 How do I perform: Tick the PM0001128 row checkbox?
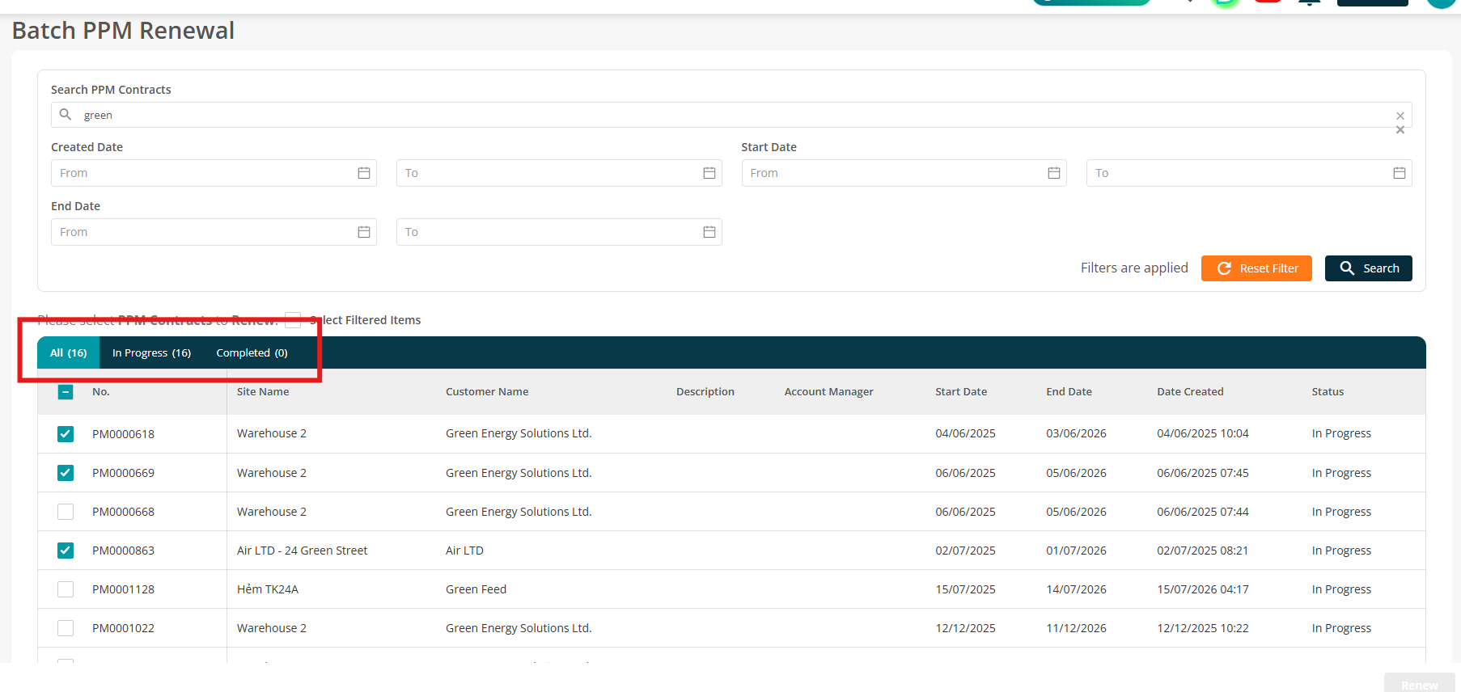(66, 589)
